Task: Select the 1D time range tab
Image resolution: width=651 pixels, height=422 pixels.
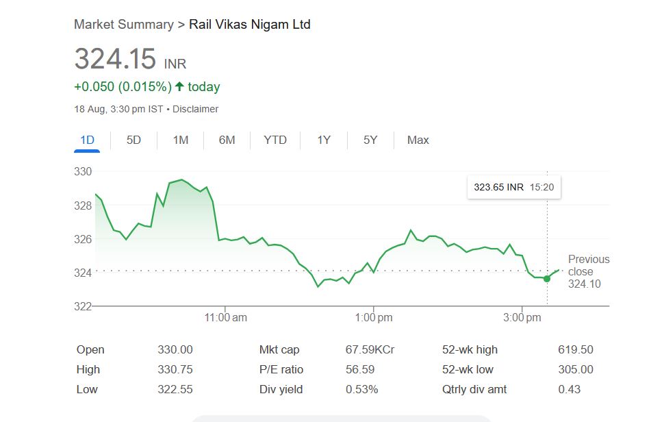Action: pyautogui.click(x=87, y=140)
